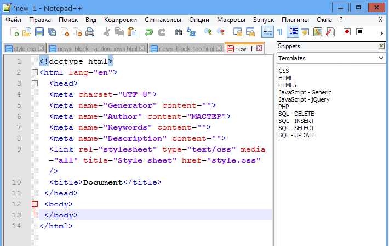Open the Файл menu

click(13, 20)
